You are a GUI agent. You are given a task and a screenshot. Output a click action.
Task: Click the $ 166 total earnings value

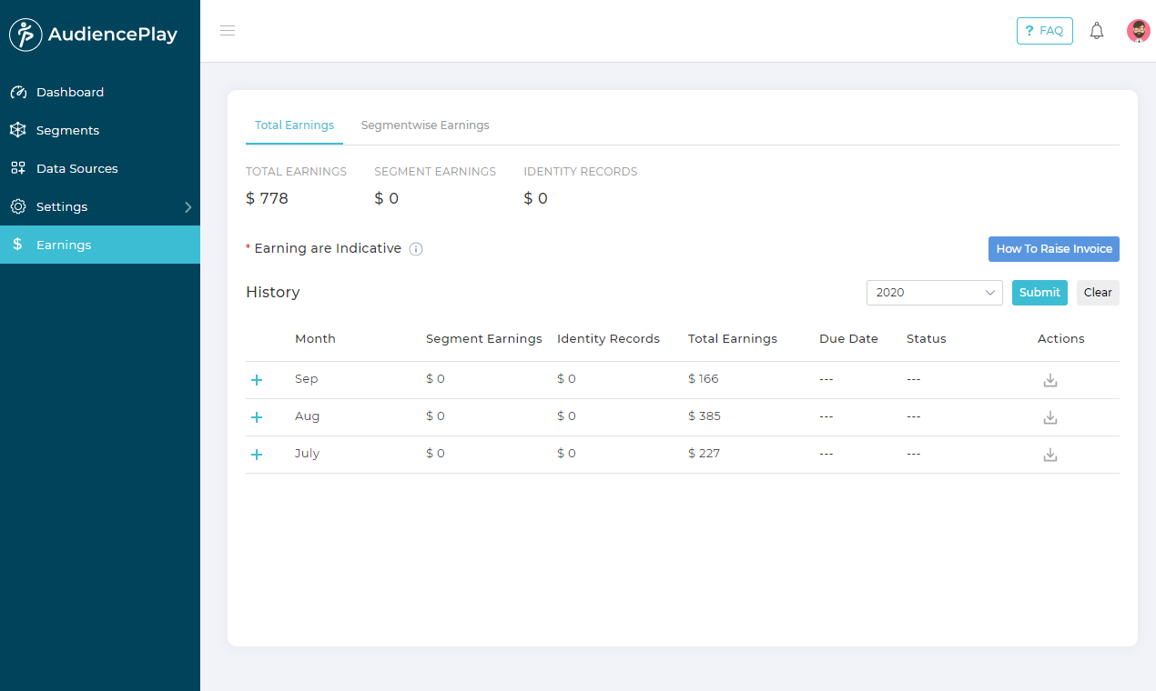(704, 379)
